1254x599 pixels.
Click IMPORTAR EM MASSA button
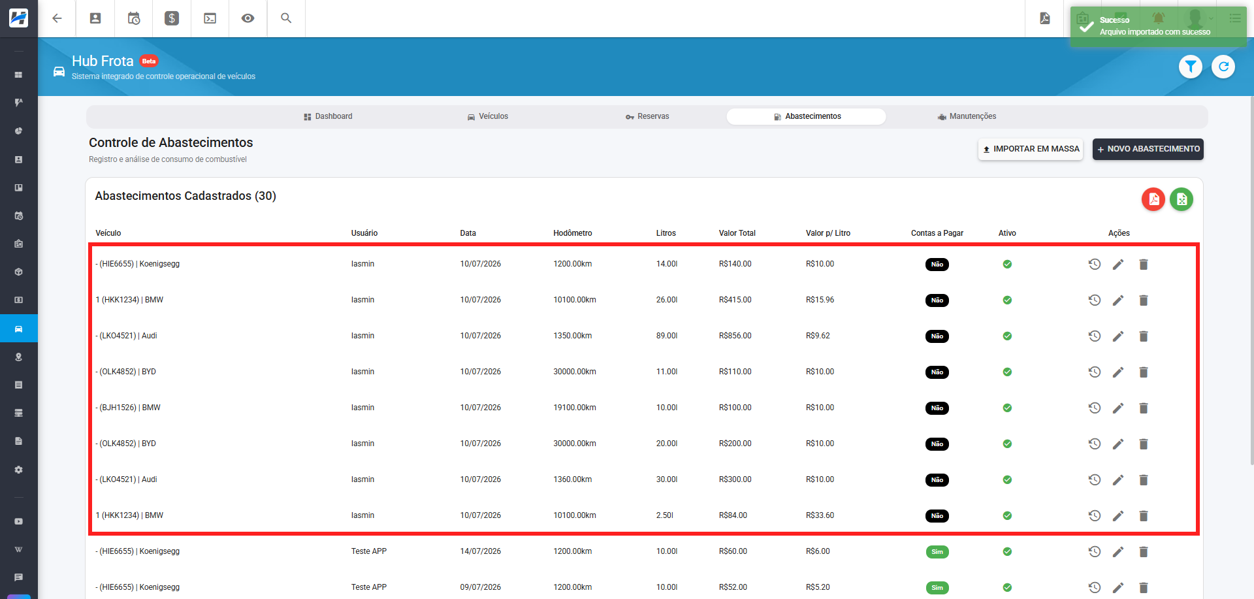1031,149
